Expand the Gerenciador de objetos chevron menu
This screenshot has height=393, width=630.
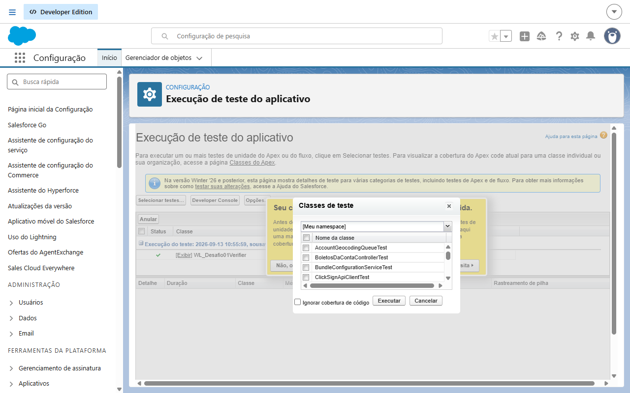pyautogui.click(x=199, y=58)
